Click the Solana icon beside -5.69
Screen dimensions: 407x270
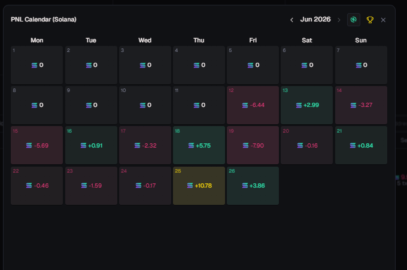(x=29, y=146)
